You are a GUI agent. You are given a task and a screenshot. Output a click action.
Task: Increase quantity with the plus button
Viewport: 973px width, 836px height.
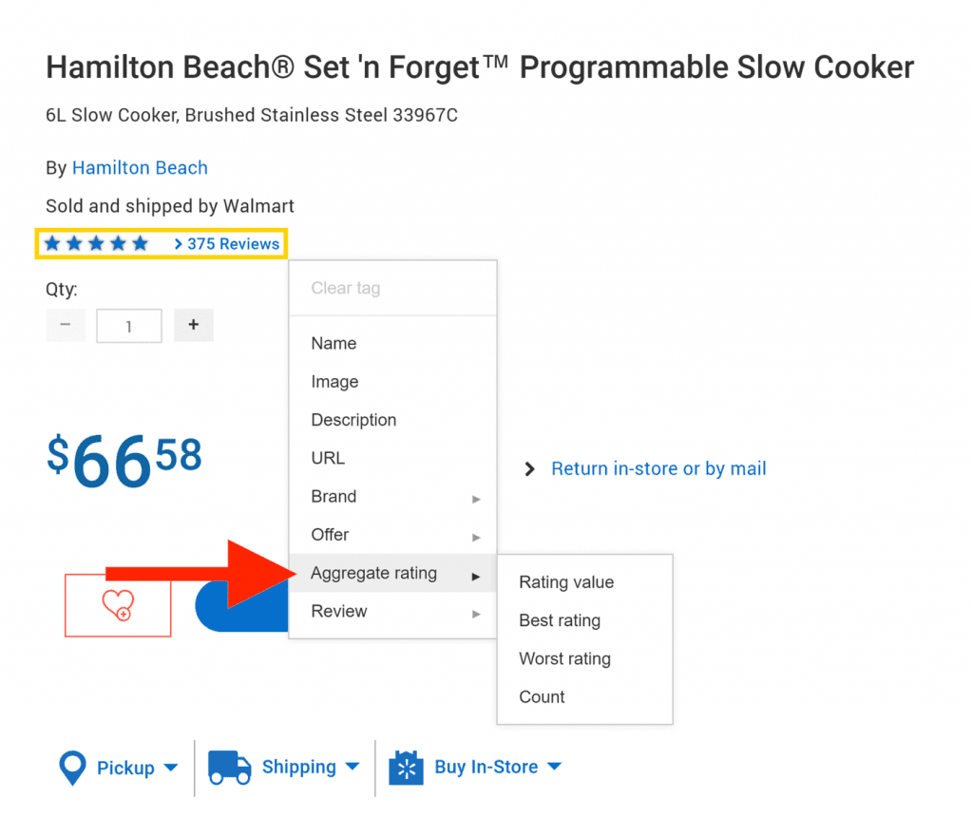tap(194, 325)
